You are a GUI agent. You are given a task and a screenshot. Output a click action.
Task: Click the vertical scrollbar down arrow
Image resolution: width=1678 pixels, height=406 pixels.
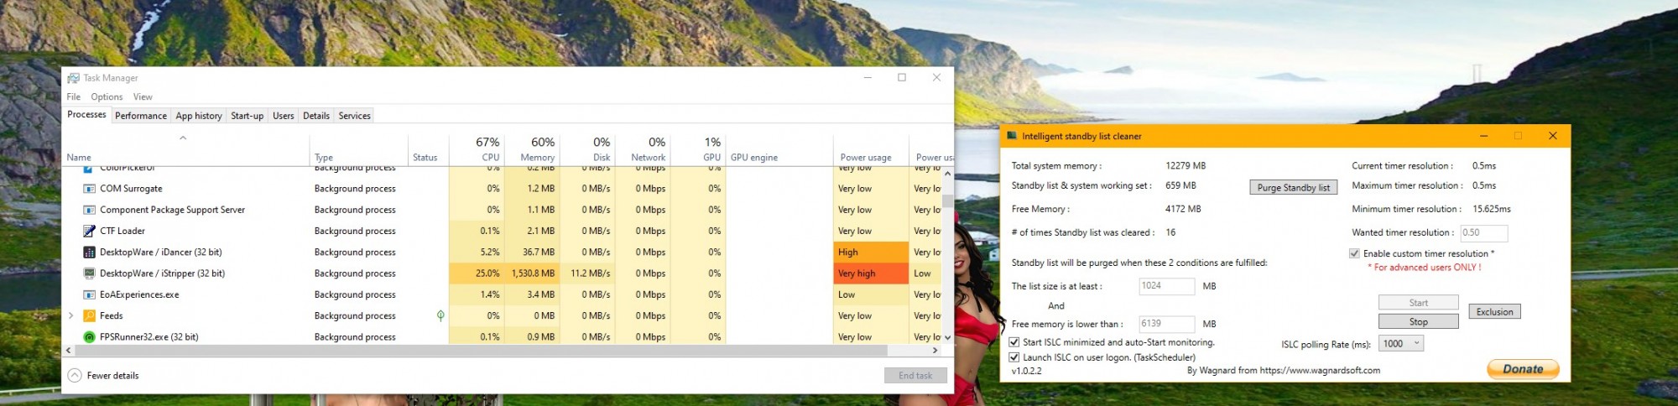[x=947, y=337]
